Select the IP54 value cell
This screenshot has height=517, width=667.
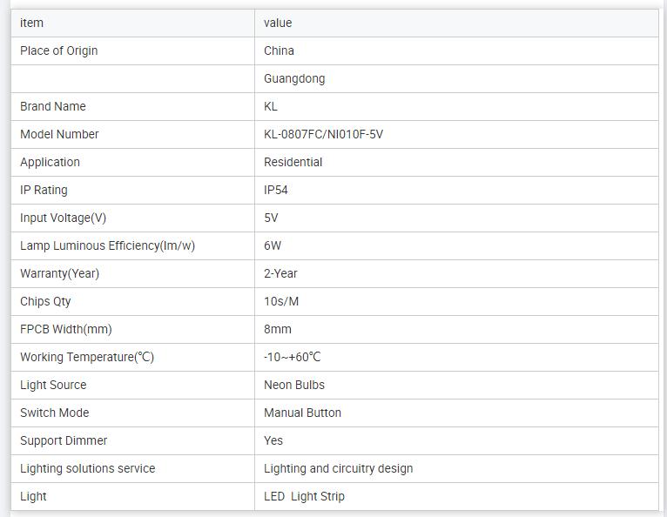tap(276, 190)
